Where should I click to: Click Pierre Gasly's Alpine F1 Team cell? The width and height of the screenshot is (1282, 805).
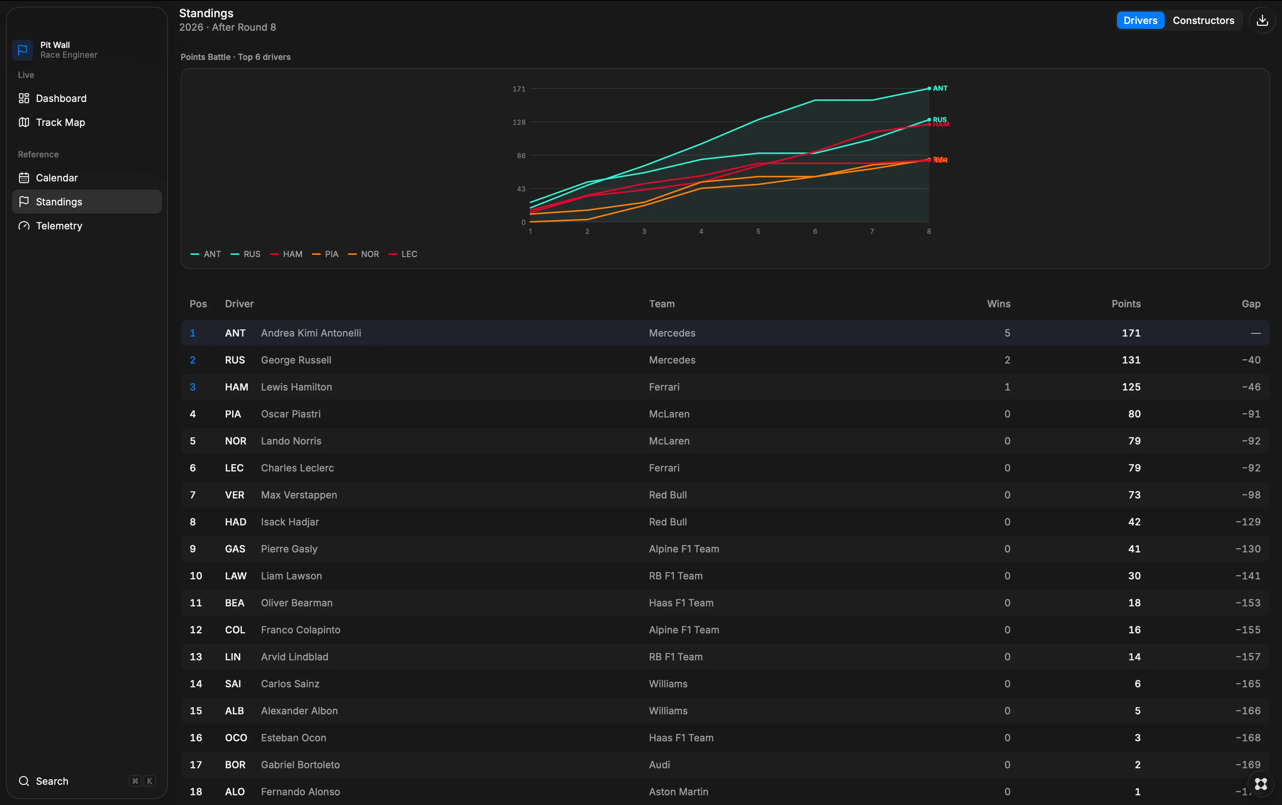(x=684, y=549)
